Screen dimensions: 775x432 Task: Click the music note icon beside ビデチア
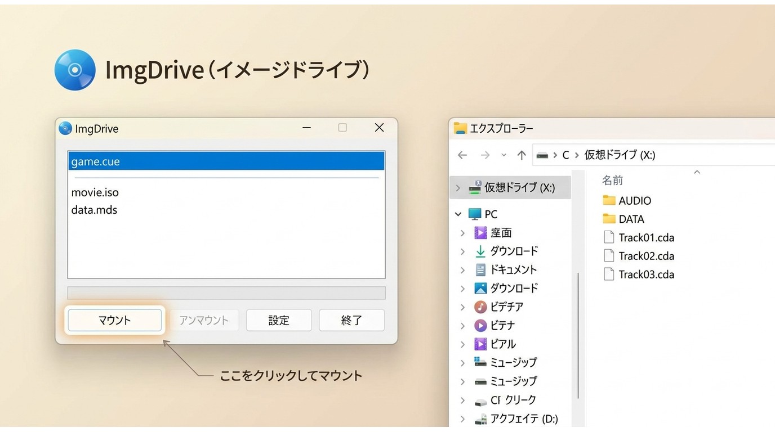[x=480, y=307]
